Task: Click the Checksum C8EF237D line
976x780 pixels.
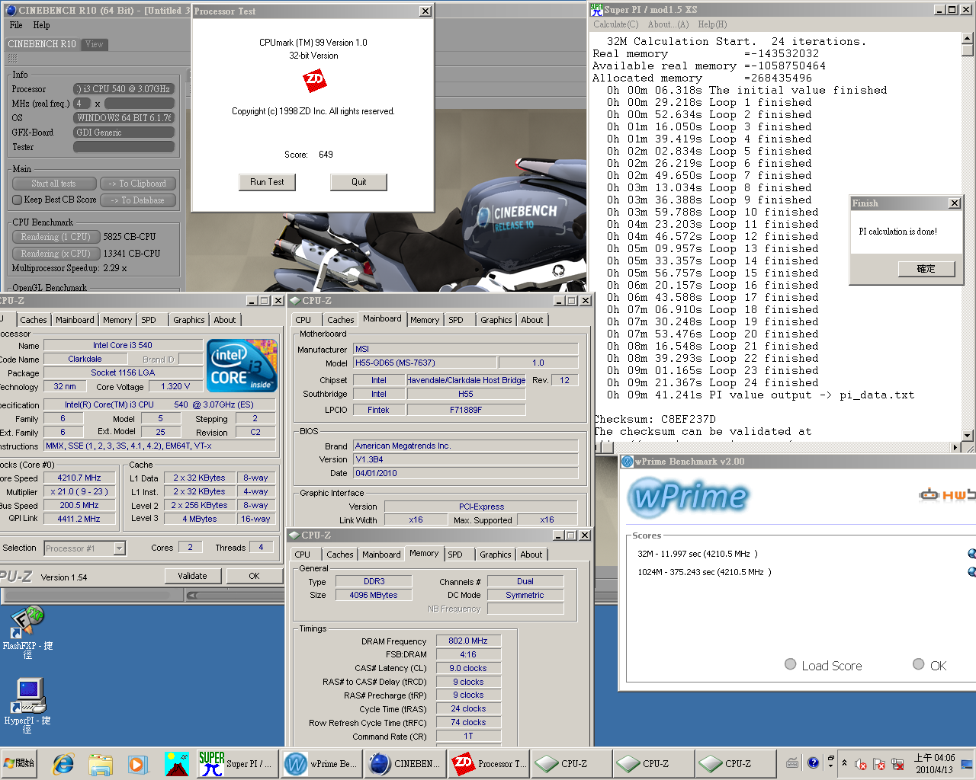Action: tap(655, 419)
